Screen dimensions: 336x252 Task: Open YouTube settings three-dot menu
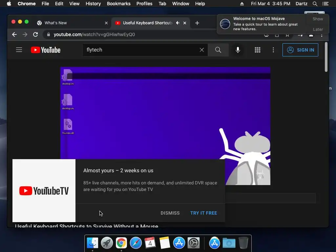pyautogui.click(x=273, y=50)
